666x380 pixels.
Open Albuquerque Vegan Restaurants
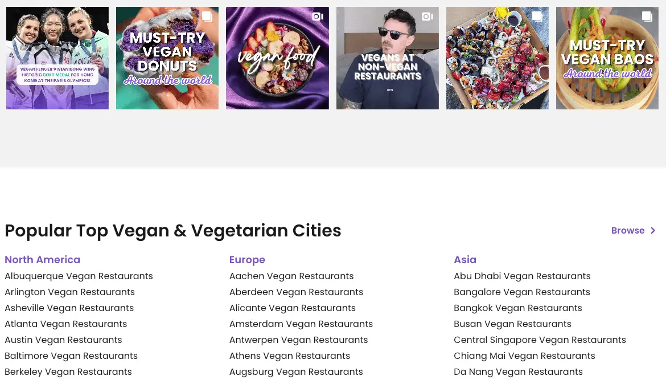pyautogui.click(x=79, y=276)
